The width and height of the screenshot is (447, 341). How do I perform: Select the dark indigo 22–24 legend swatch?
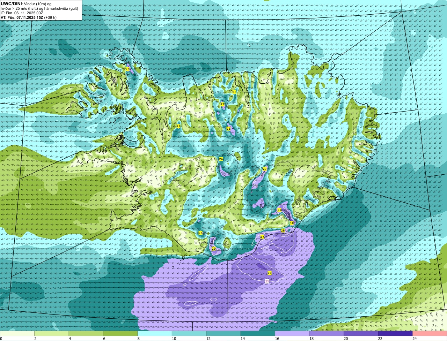click(396, 333)
